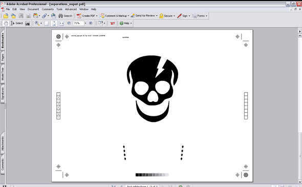Click the Rotate view icon
The width and height of the screenshot is (302, 187).
(100, 24)
